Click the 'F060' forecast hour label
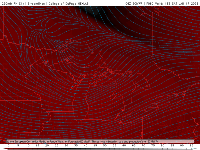This screenshot has height=150, width=200. (150, 3)
